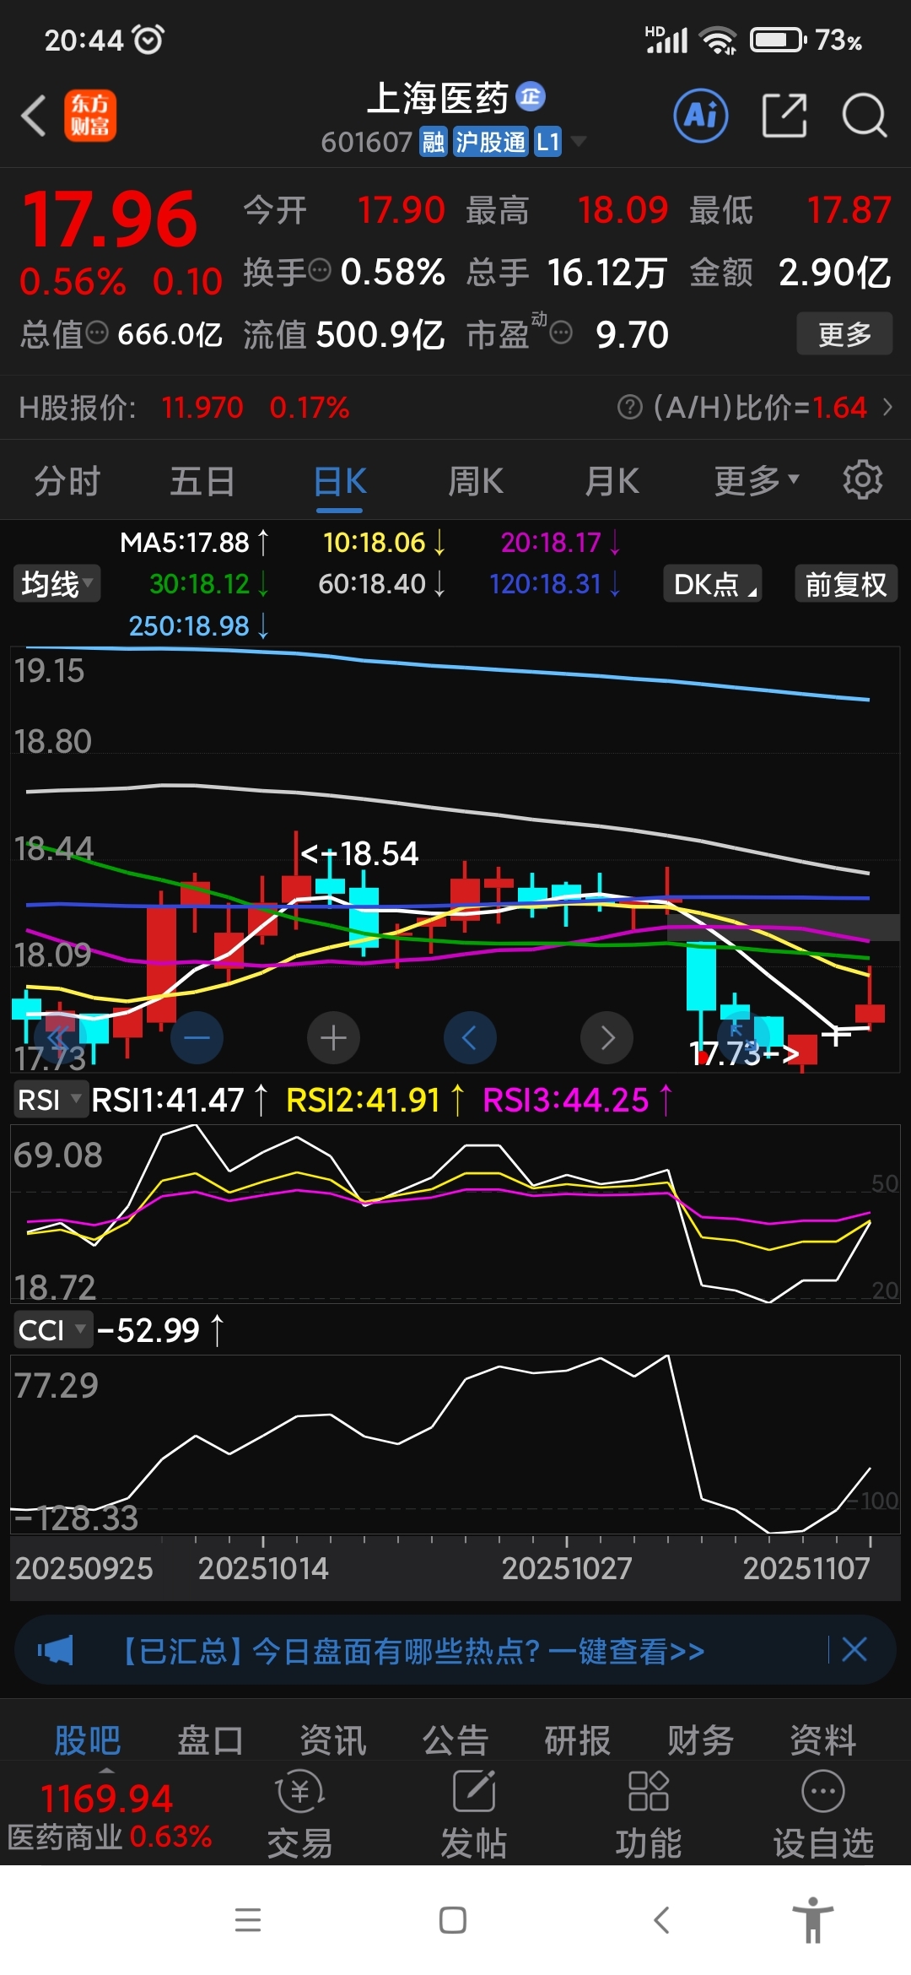This screenshot has width=911, height=1975.
Task: Zoom out the K-line chart with minus button
Action: click(x=197, y=1037)
